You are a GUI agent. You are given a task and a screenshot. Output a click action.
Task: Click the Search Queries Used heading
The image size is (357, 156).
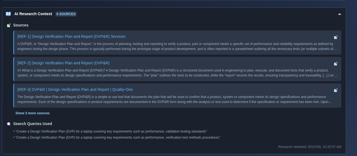33,124
